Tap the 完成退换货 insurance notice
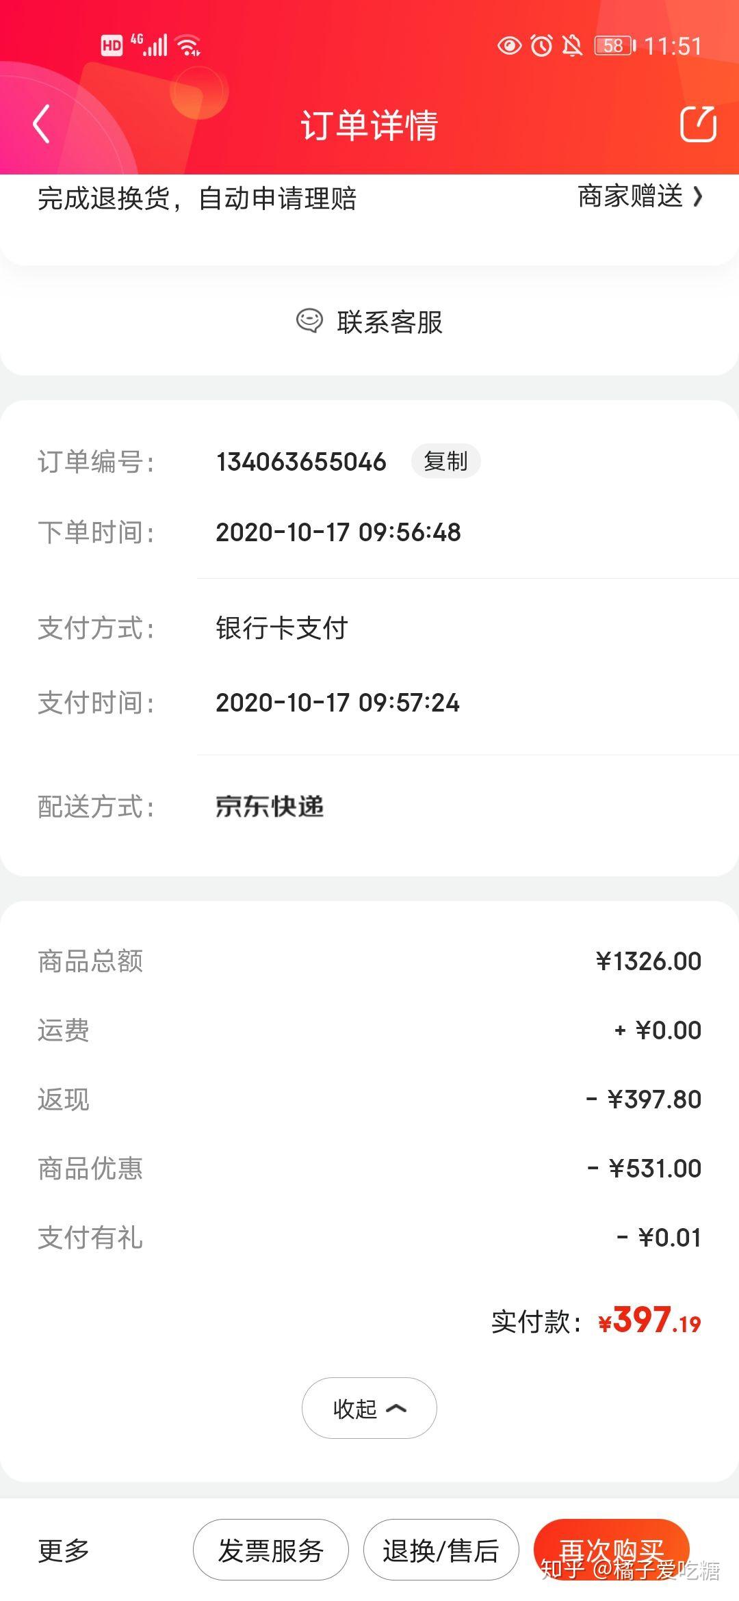The height and width of the screenshot is (1601, 739). point(197,198)
